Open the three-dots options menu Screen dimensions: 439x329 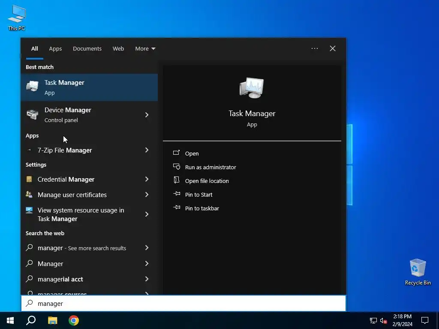pyautogui.click(x=315, y=48)
